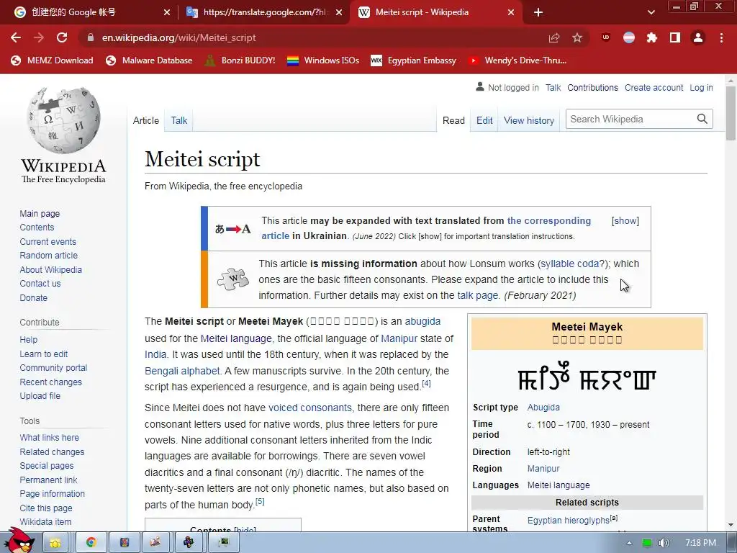The width and height of the screenshot is (737, 553).
Task: Open the Article tab
Action: [x=145, y=120]
